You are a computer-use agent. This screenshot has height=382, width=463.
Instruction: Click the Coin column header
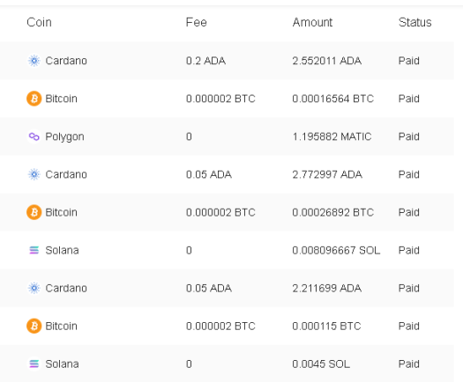tap(39, 22)
